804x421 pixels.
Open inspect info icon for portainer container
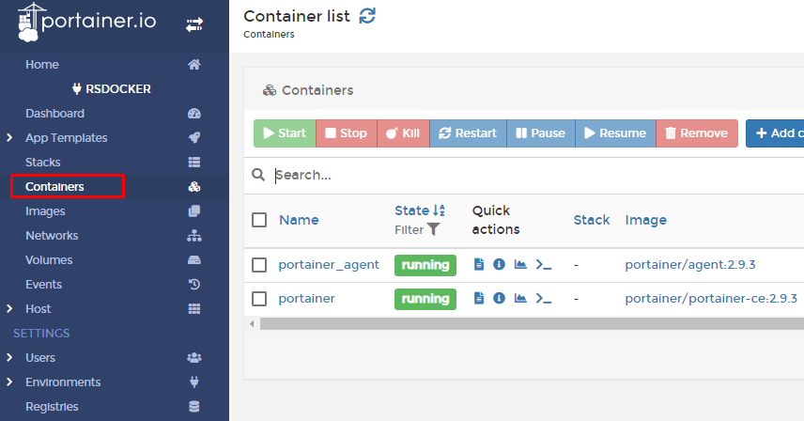point(499,299)
